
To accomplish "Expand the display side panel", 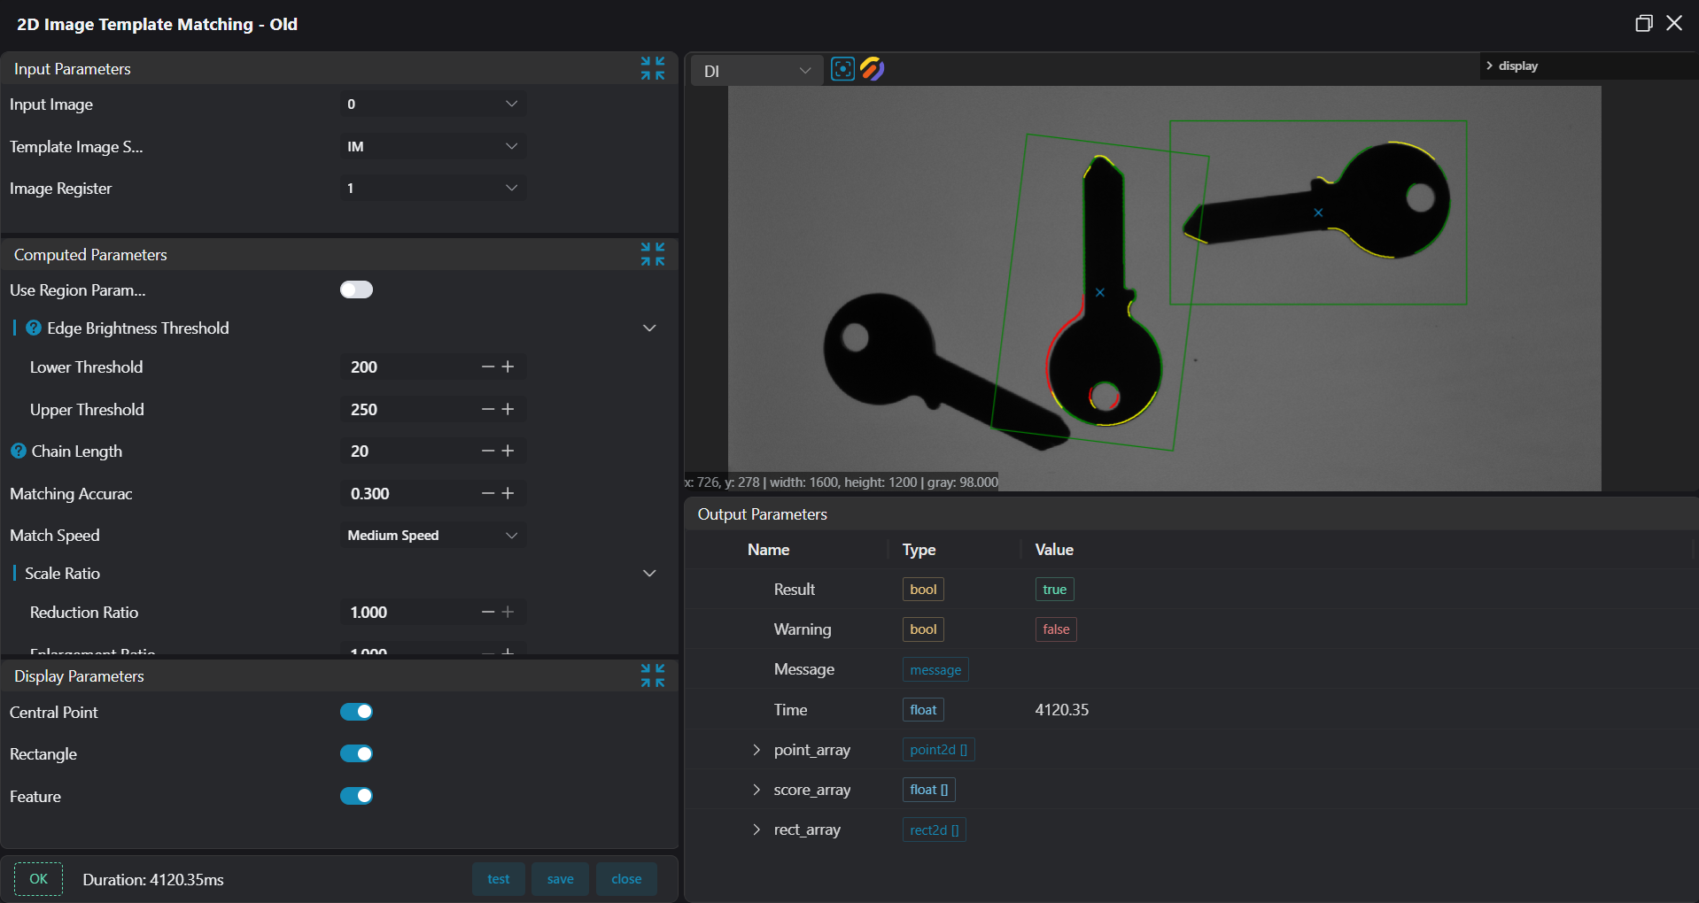I will point(1490,66).
